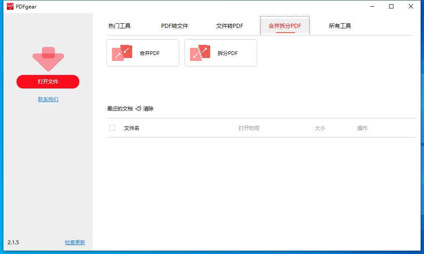Click the version number 2.1.5

(13, 243)
